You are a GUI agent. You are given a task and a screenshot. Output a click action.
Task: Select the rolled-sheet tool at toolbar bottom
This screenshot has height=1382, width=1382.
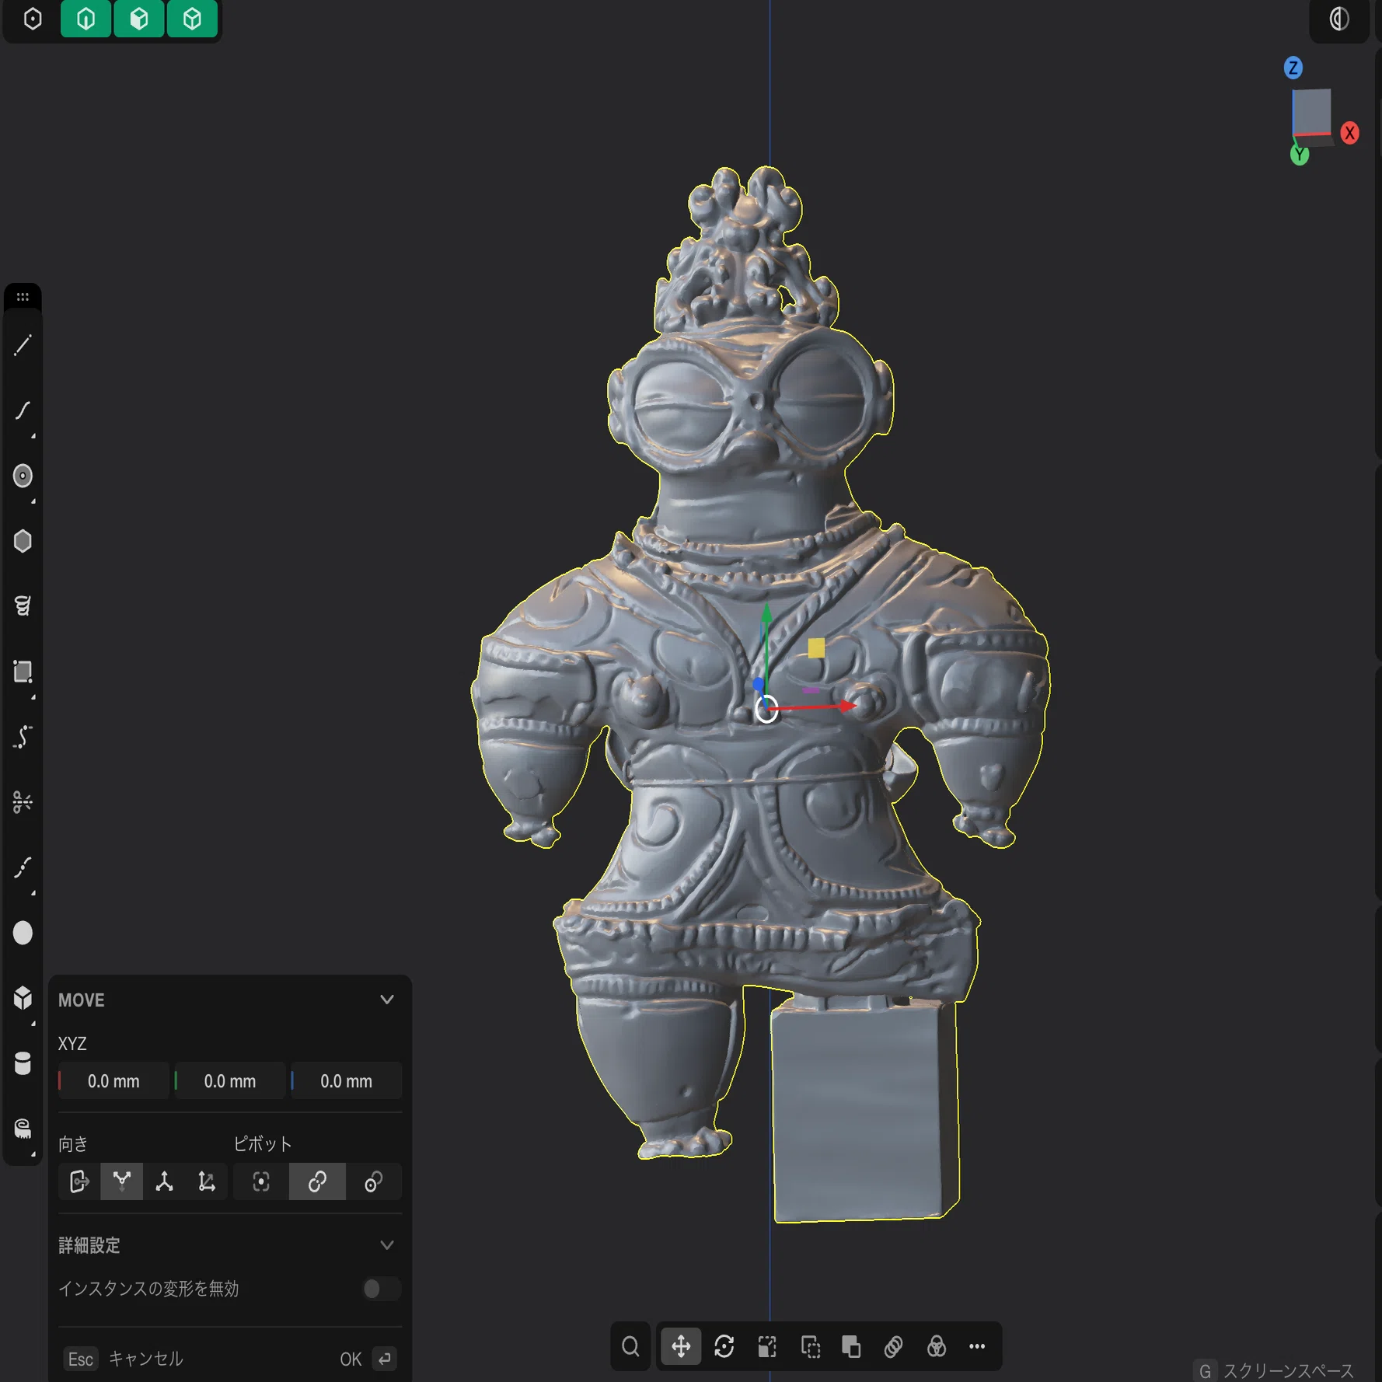(x=23, y=1129)
